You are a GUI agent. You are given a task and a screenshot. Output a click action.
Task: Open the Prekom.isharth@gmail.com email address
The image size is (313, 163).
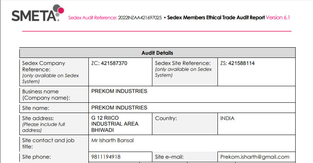(255, 157)
